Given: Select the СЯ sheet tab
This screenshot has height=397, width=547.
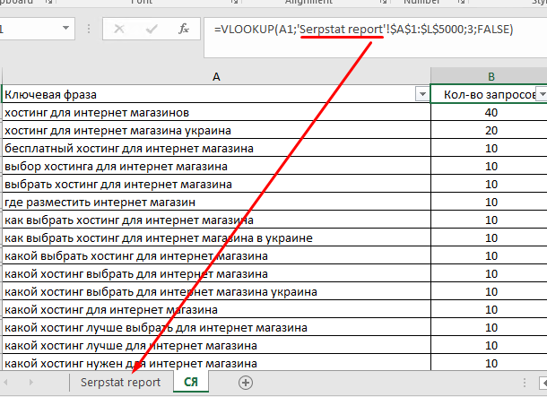Looking at the screenshot, I should 191,382.
